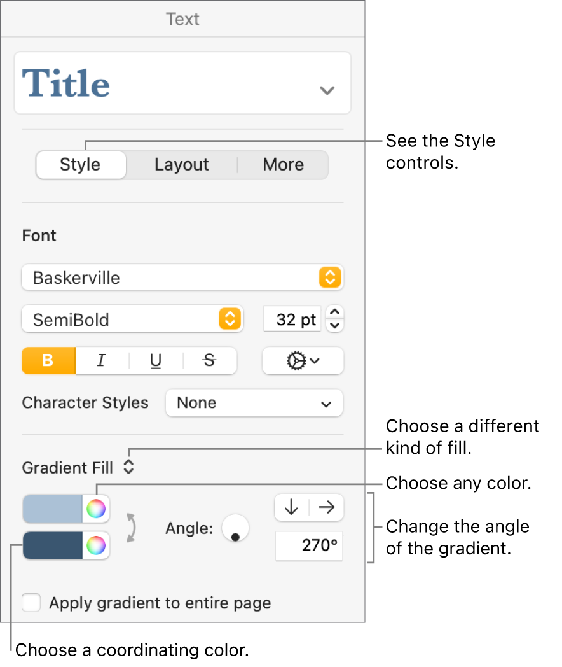Open the More tab
Image resolution: width=562 pixels, height=667 pixels.
click(x=283, y=164)
